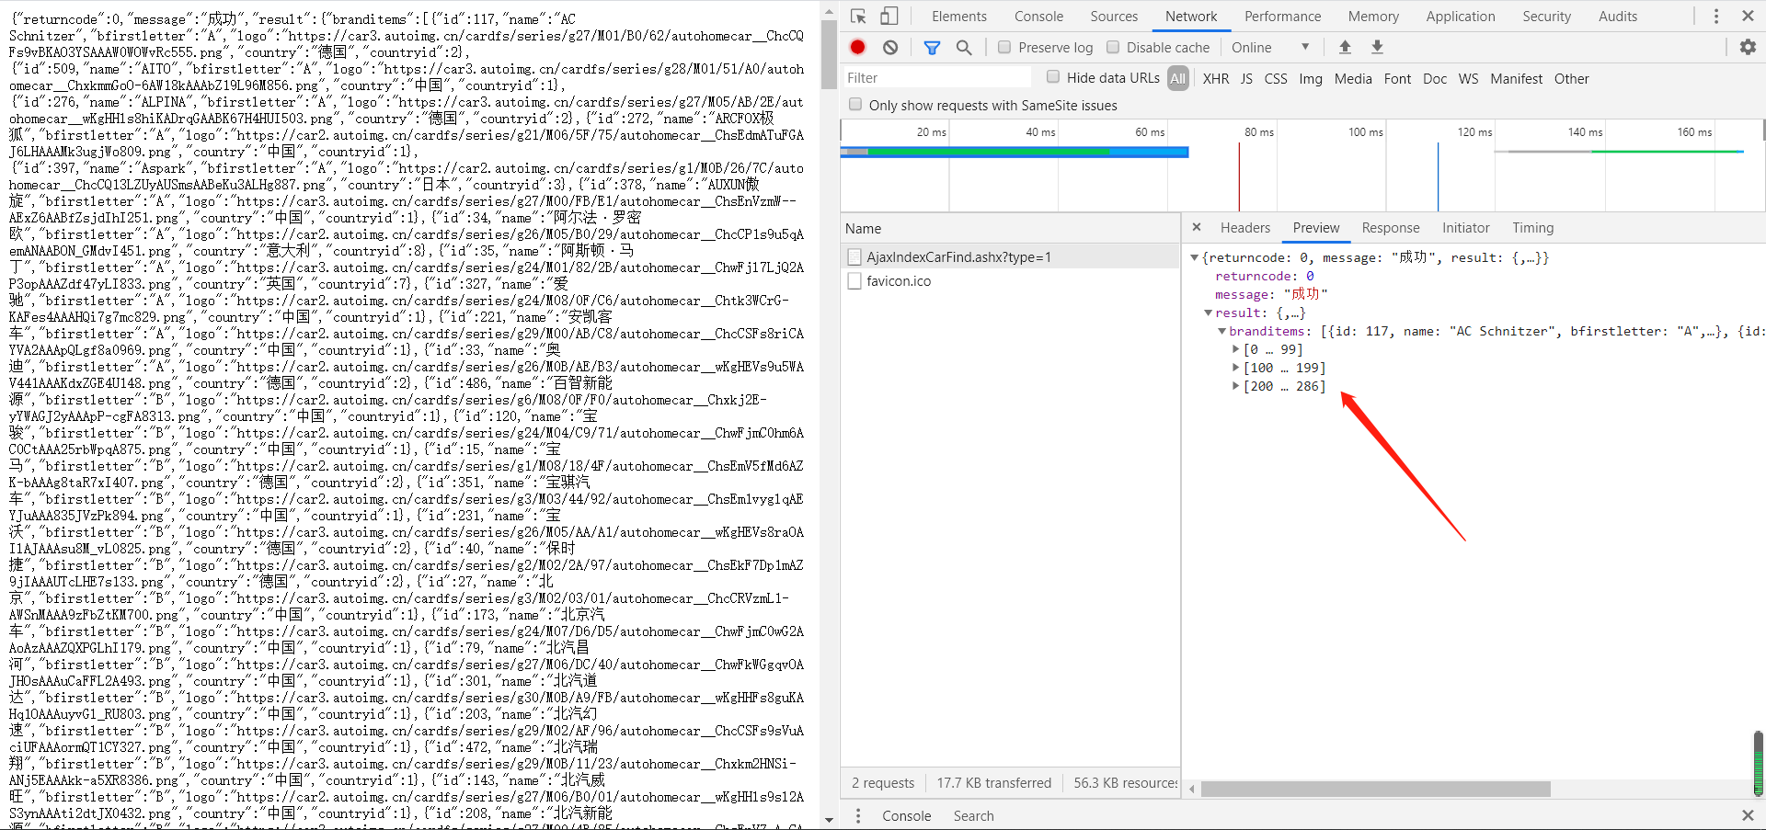Filter requests by Doc type
This screenshot has height=830, width=1766.
point(1435,78)
